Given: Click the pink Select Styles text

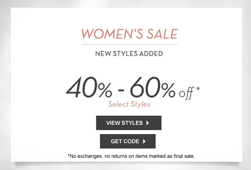Looking at the screenshot, I should pyautogui.click(x=129, y=104).
